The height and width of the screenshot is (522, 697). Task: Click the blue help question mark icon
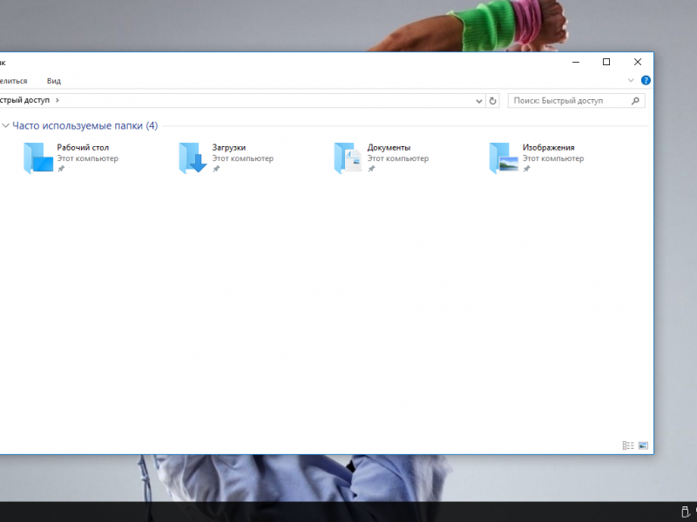pyautogui.click(x=646, y=80)
